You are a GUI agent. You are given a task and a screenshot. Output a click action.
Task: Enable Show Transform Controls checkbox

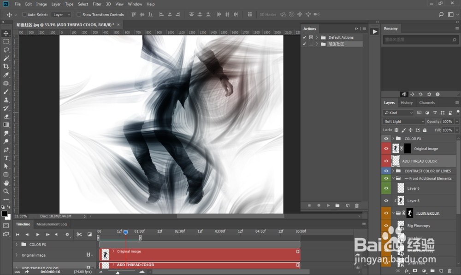(79, 14)
